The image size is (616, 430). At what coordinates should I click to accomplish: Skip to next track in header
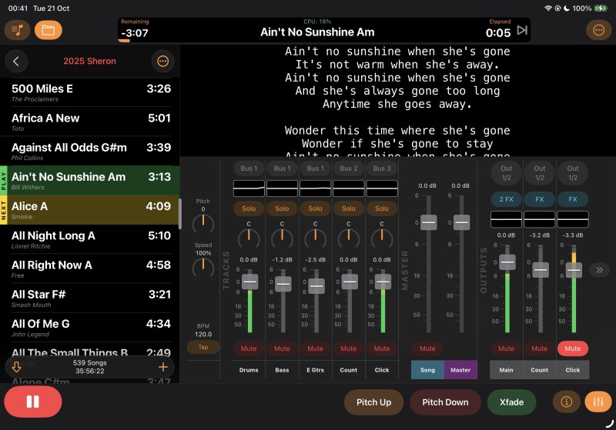(522, 30)
